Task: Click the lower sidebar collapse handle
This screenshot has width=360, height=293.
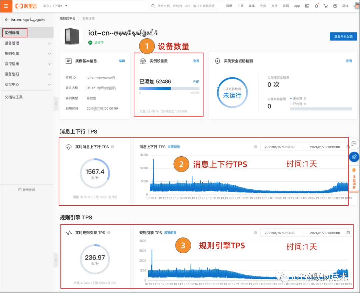Action: (x=56, y=260)
